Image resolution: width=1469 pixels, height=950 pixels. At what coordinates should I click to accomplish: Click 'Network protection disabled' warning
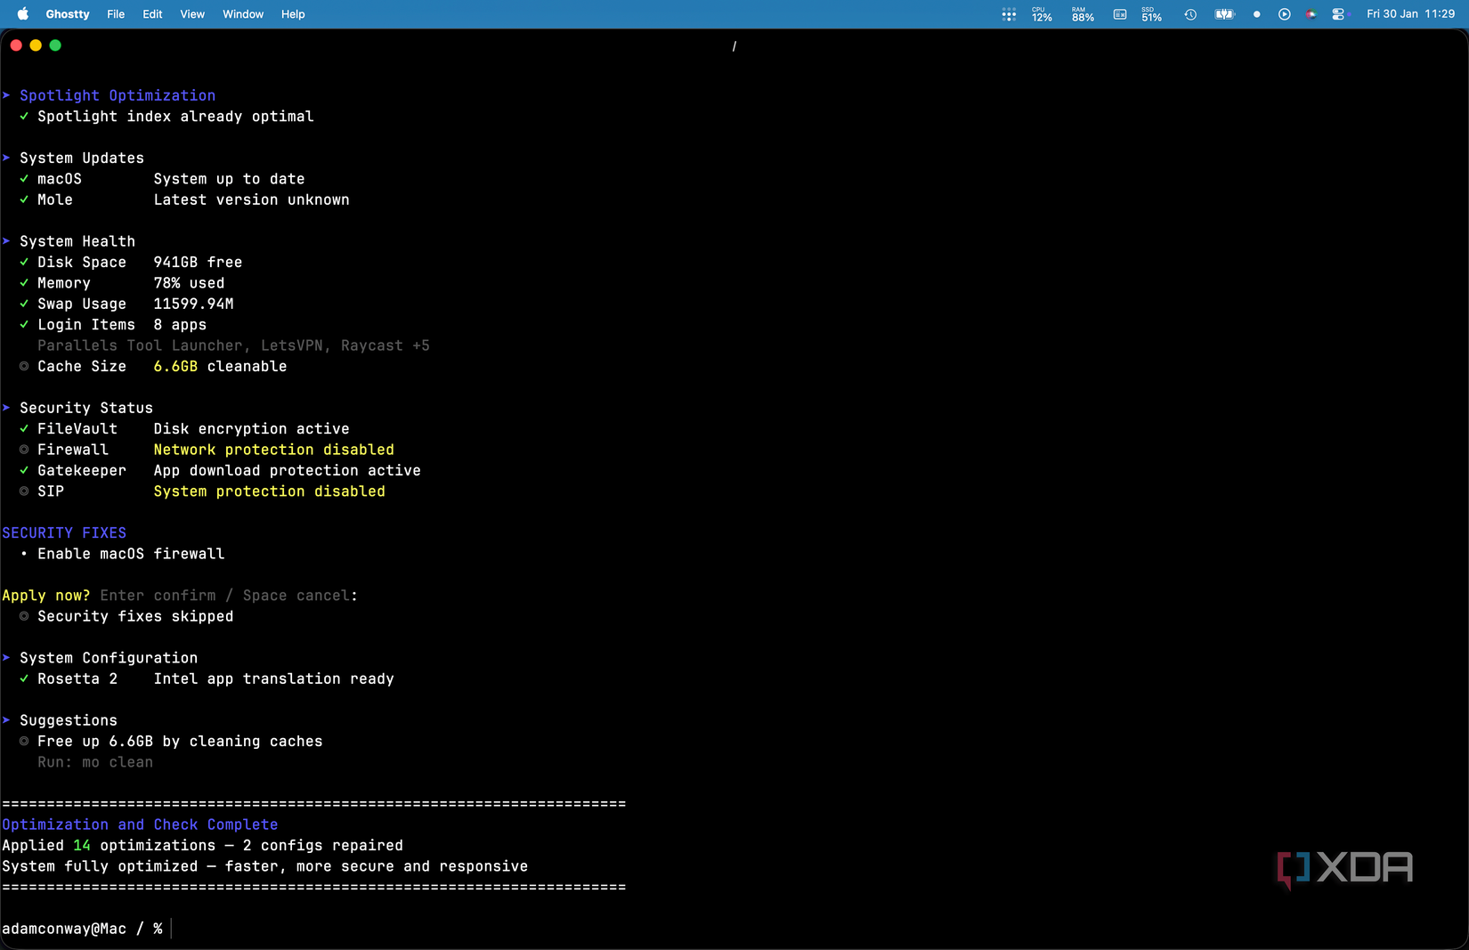[x=273, y=450]
